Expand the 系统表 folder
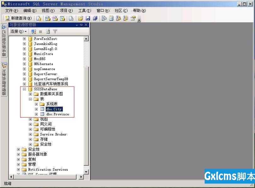255x188 pixels. pos(37,104)
